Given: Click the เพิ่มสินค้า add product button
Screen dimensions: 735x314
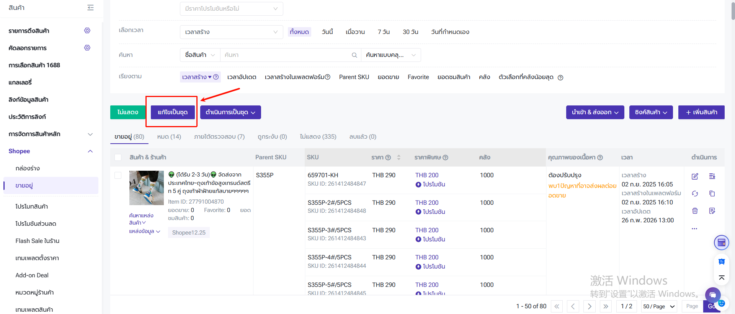Looking at the screenshot, I should coord(701,112).
